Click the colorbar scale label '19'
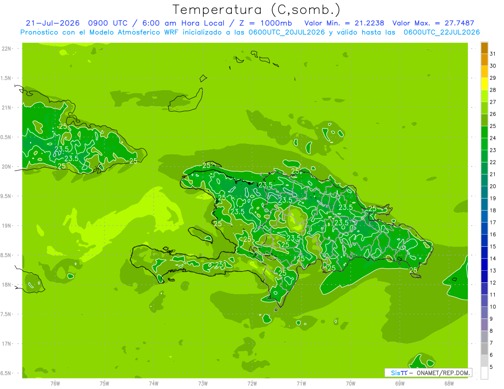504x389 pixels. tap(493, 198)
